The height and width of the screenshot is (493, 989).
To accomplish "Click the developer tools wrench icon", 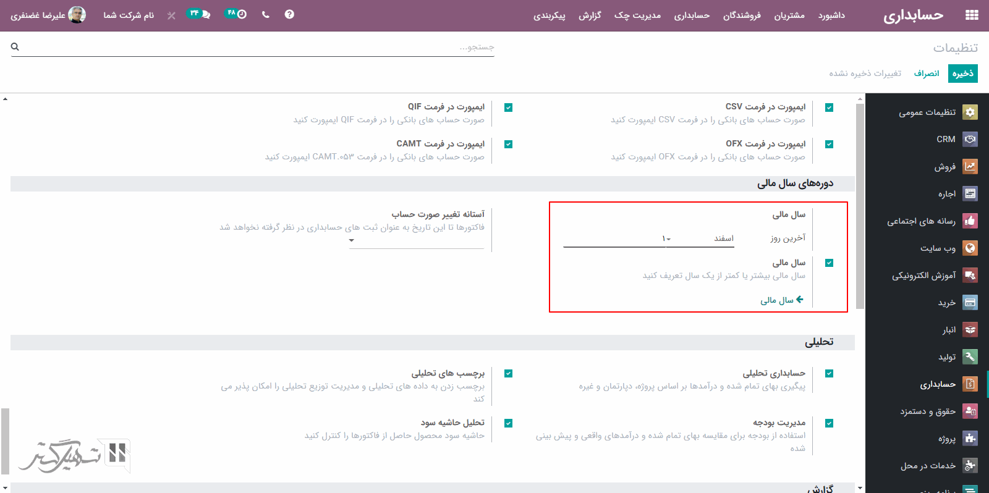I will point(171,15).
